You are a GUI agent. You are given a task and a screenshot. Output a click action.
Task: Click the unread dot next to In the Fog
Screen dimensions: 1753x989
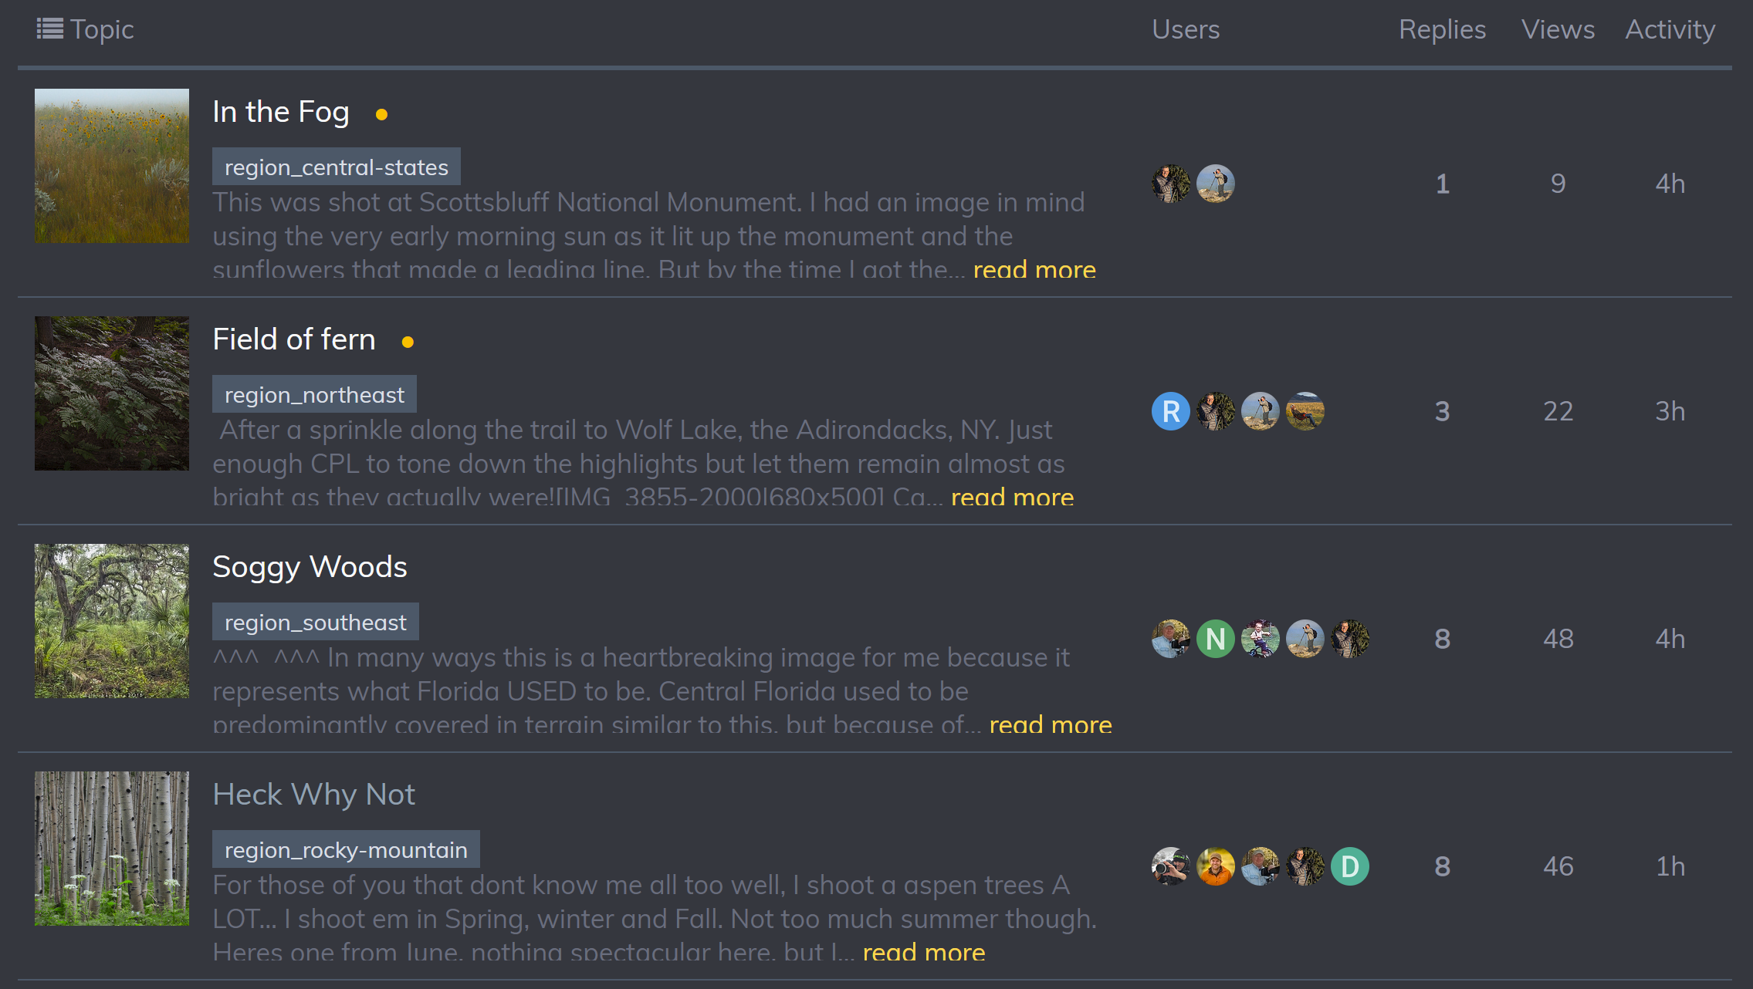pyautogui.click(x=381, y=115)
